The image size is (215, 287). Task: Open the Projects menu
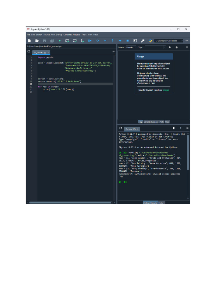pos(77,34)
